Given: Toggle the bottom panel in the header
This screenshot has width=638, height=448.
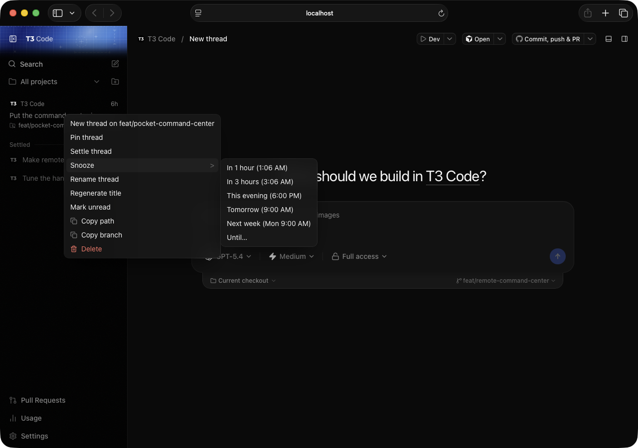Looking at the screenshot, I should pyautogui.click(x=609, y=39).
